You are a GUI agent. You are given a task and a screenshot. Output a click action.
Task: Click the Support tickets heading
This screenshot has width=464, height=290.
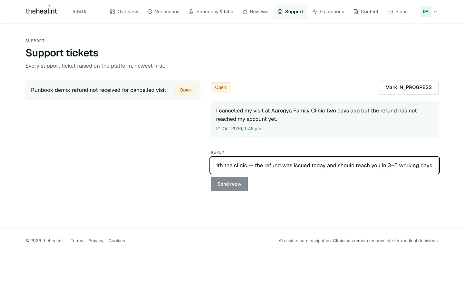coord(62,53)
